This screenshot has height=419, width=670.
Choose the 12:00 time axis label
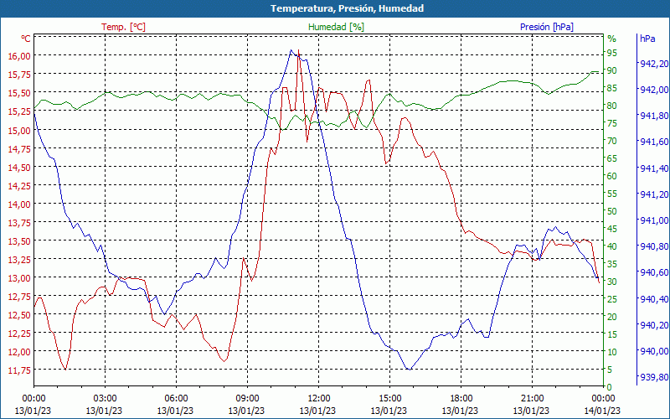318,400
